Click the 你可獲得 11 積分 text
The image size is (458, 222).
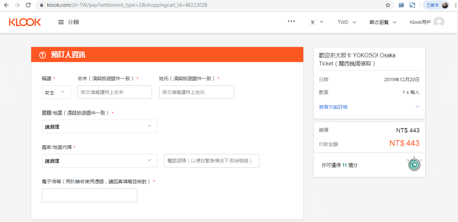340,165
